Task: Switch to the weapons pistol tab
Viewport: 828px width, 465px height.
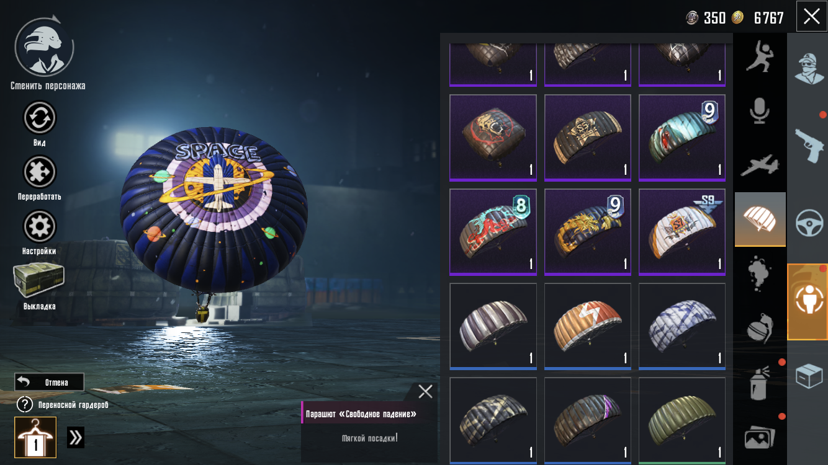Action: 809,144
